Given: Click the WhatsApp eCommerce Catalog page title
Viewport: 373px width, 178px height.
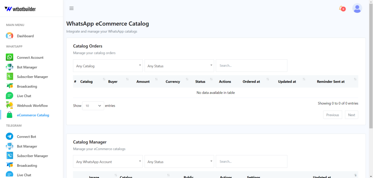Looking at the screenshot, I should pyautogui.click(x=107, y=24).
